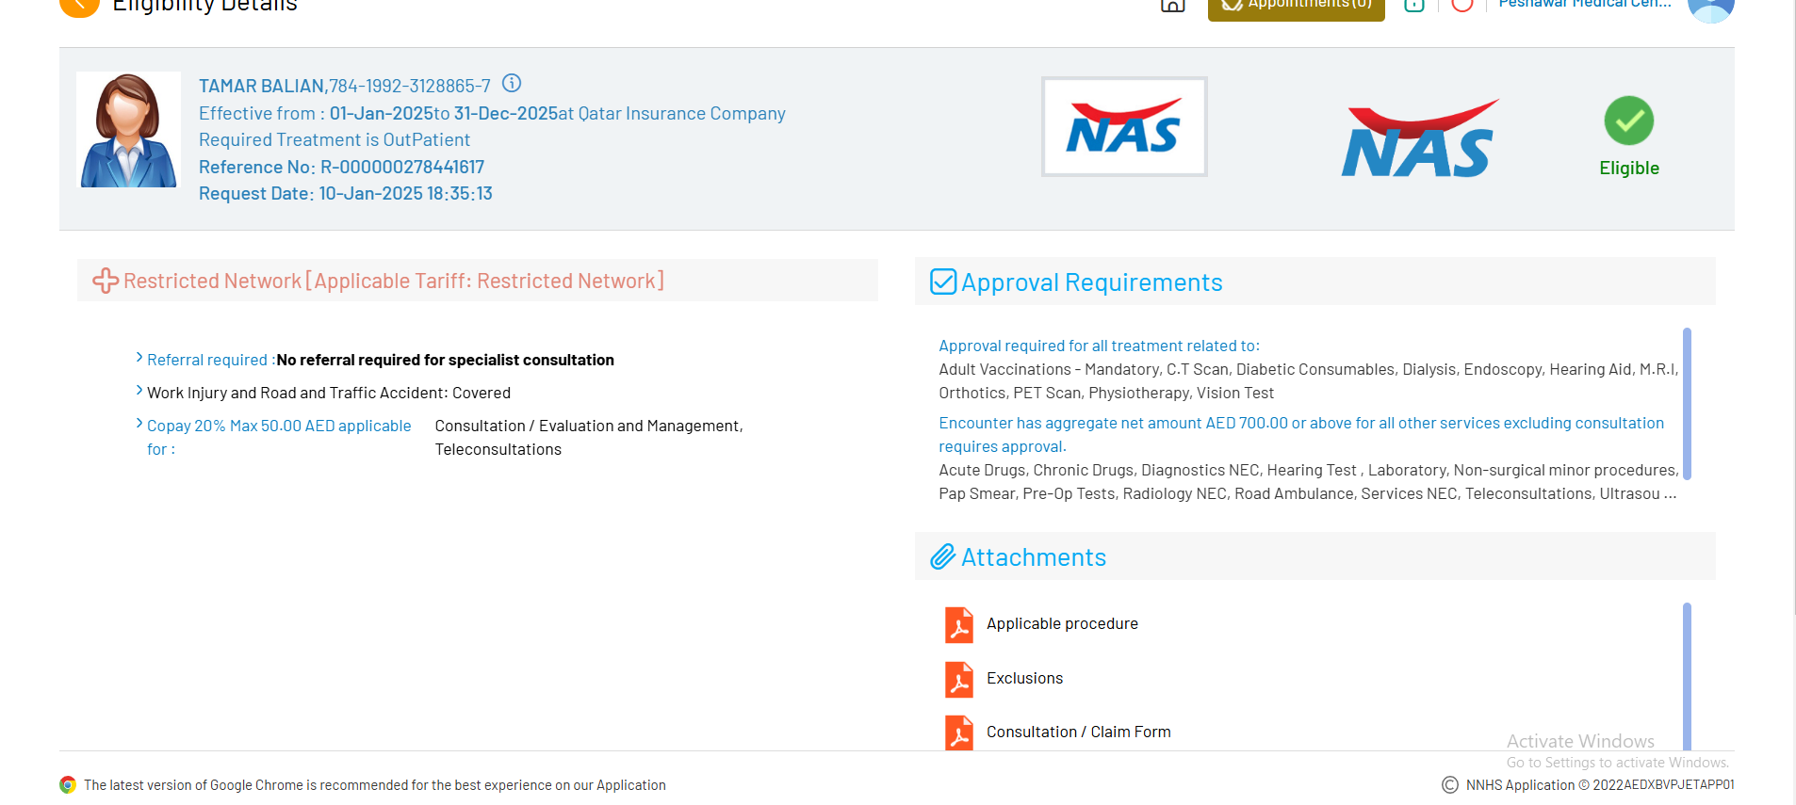Open the Appointments (0) button
The height and width of the screenshot is (805, 1796).
click(x=1296, y=8)
